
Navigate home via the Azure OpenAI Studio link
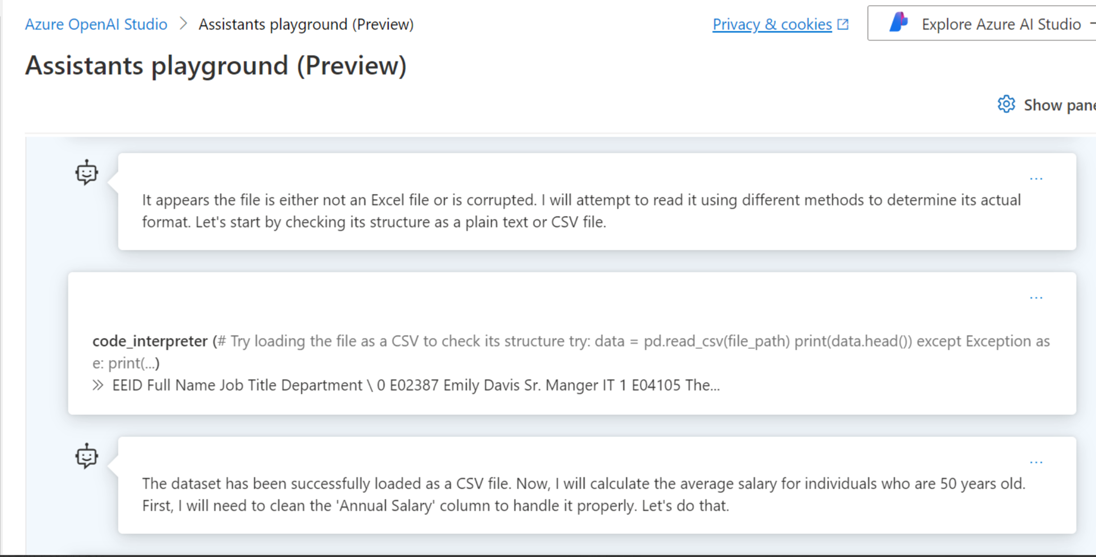tap(96, 24)
